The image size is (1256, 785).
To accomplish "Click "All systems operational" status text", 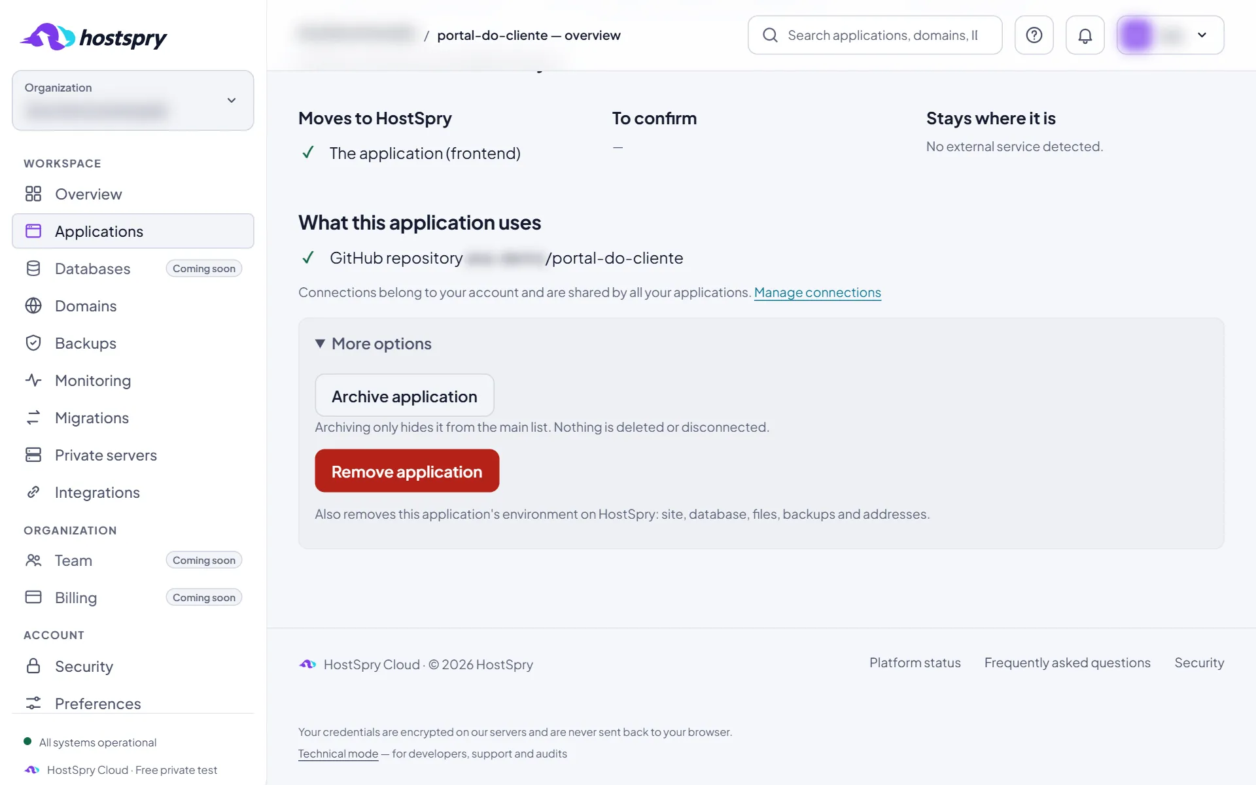I will point(97,742).
